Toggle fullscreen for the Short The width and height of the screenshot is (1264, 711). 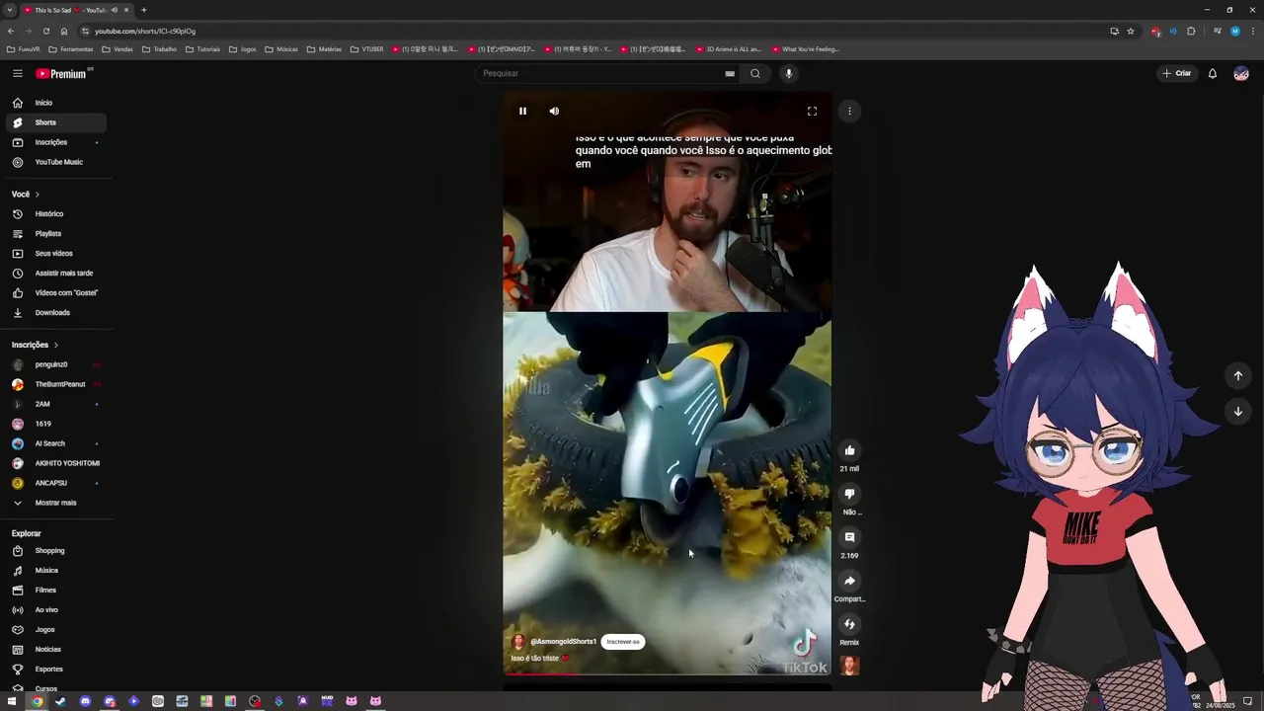tap(812, 111)
